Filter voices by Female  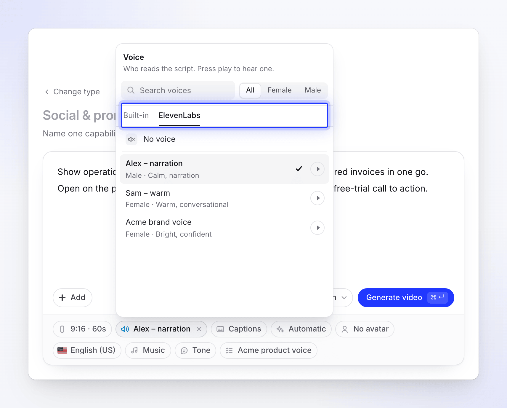click(x=280, y=90)
